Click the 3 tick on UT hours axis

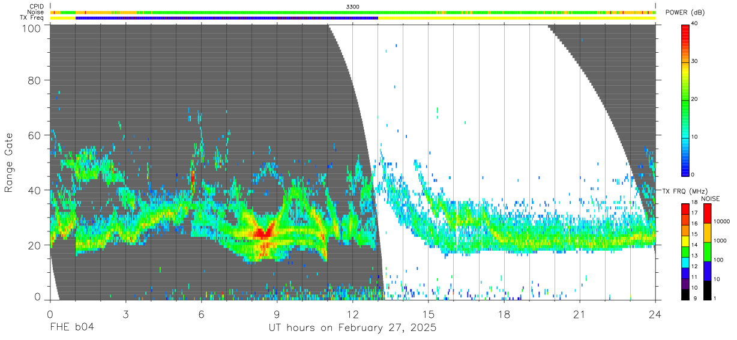pos(125,314)
